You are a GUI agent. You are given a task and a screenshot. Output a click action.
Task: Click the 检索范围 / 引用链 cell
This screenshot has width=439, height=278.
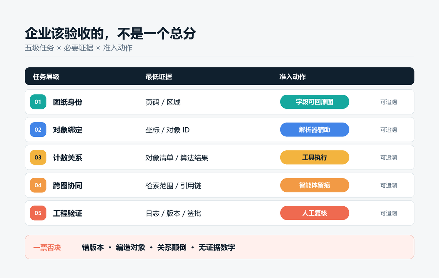pyautogui.click(x=173, y=185)
